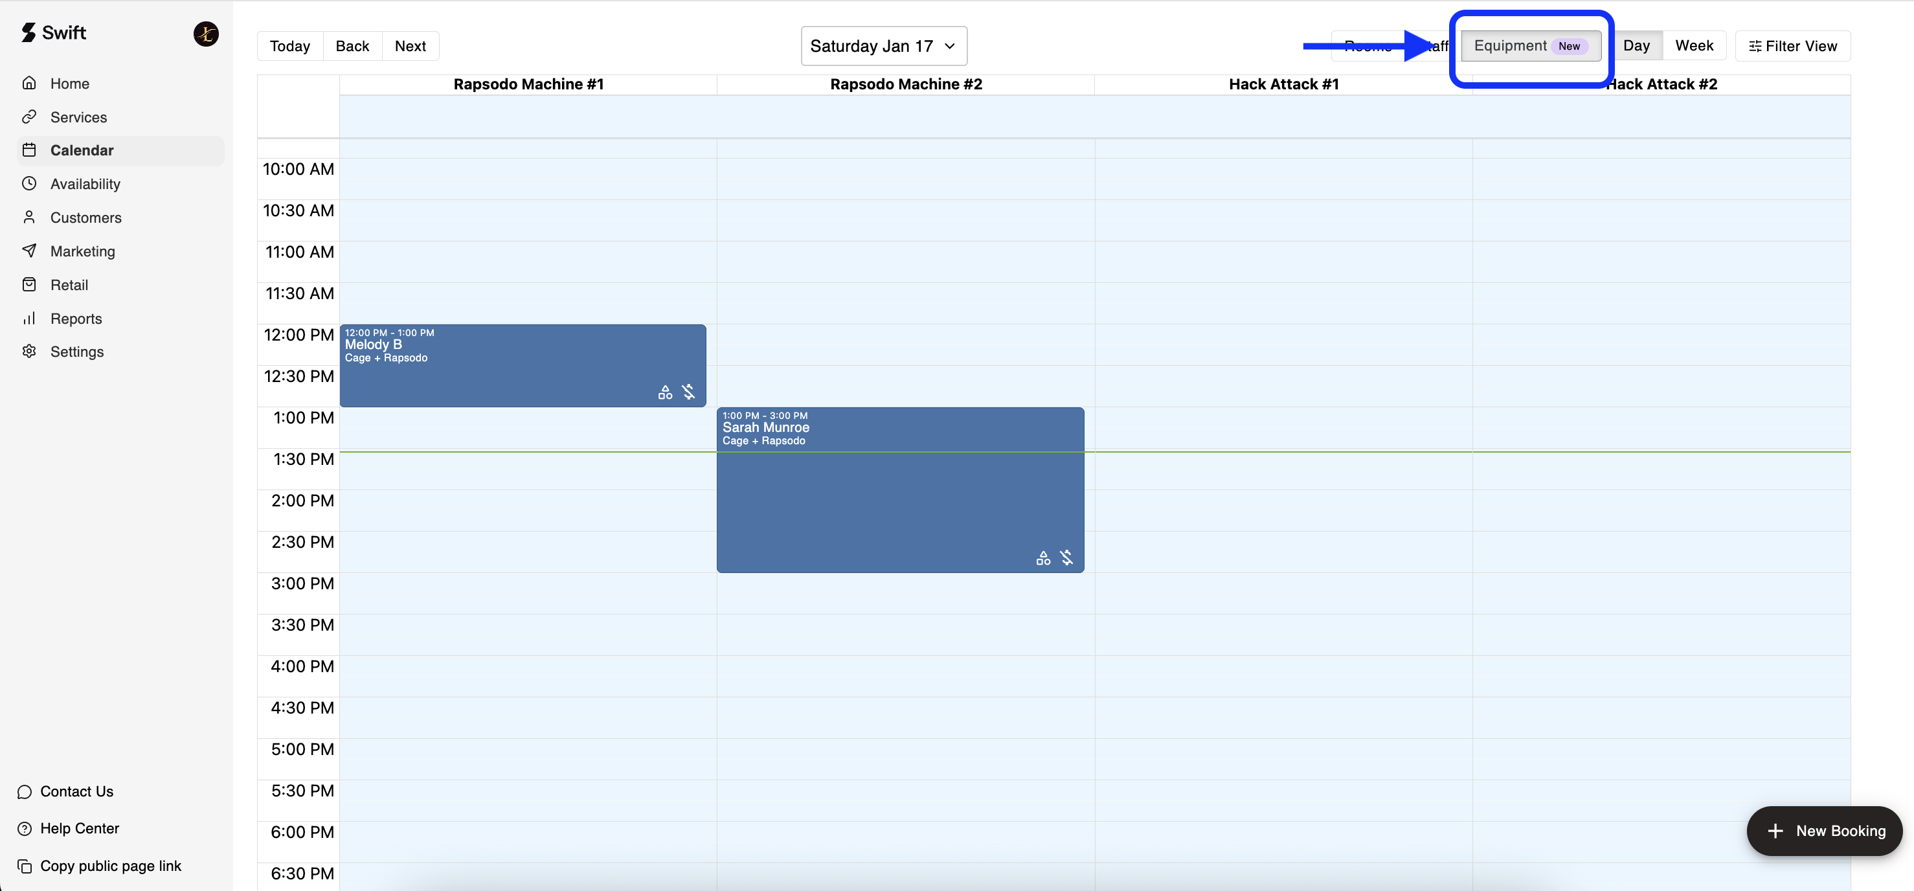
Task: Click the Settings gear icon
Action: point(29,352)
